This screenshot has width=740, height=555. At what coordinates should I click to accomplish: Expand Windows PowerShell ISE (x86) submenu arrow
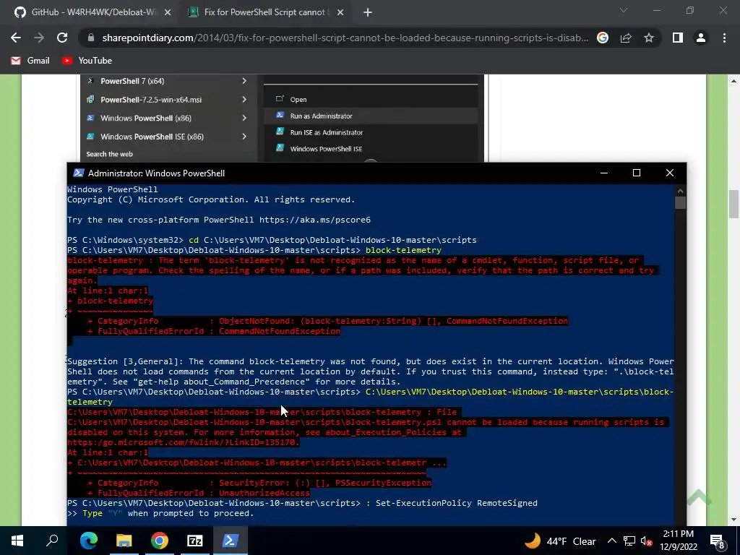pyautogui.click(x=244, y=137)
